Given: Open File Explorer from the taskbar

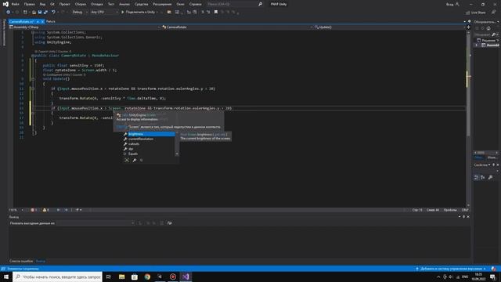Looking at the screenshot, I should click(122, 277).
